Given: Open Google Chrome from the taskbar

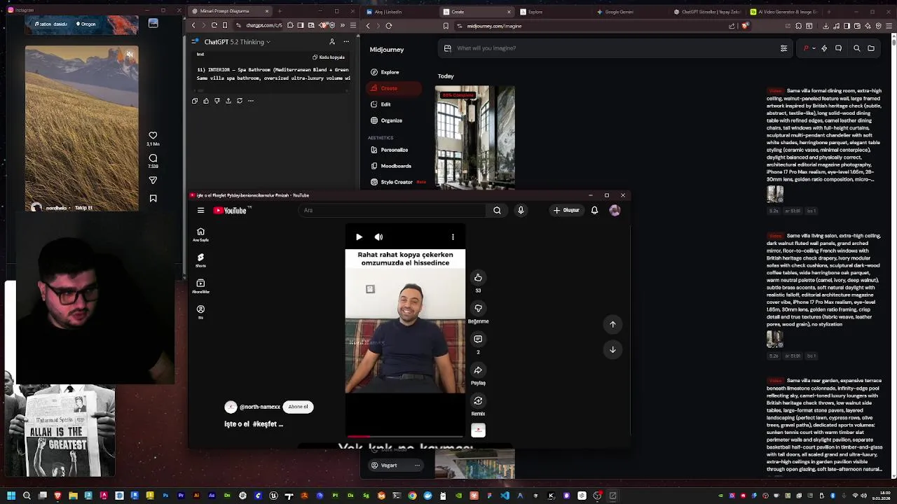Looking at the screenshot, I should pyautogui.click(x=412, y=496).
